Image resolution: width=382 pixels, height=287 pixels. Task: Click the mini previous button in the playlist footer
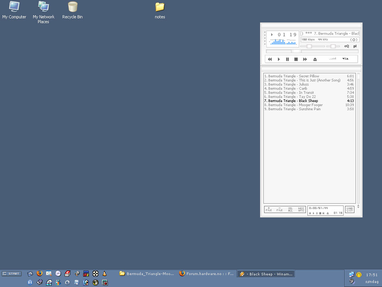(310, 213)
